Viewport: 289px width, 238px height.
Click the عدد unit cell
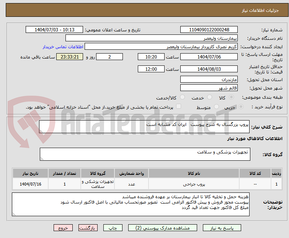coord(131,184)
